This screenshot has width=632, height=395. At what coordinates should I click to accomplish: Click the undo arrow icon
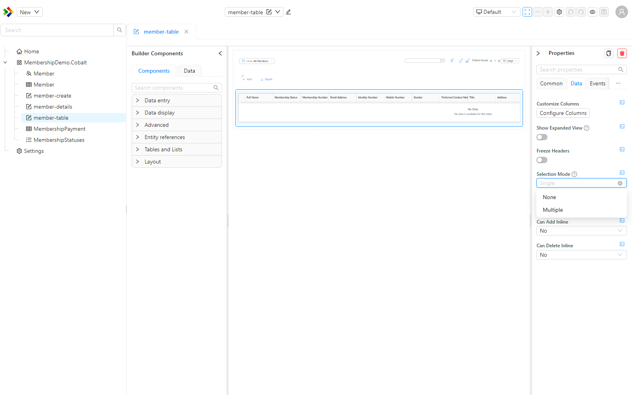[x=571, y=12]
